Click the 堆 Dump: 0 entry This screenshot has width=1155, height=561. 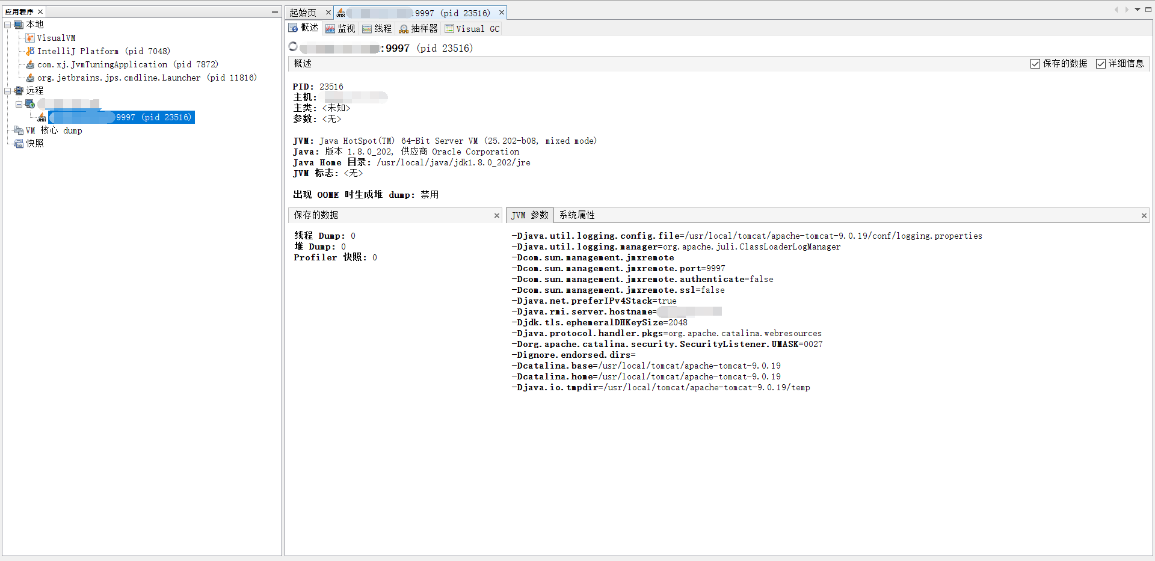[x=319, y=247]
